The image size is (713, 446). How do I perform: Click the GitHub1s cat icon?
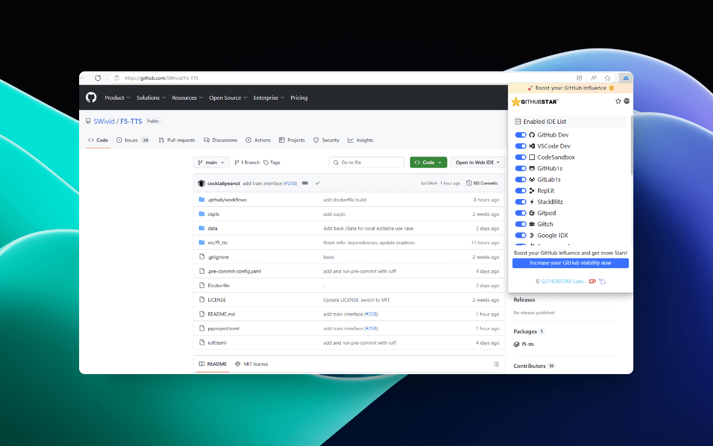click(x=532, y=168)
